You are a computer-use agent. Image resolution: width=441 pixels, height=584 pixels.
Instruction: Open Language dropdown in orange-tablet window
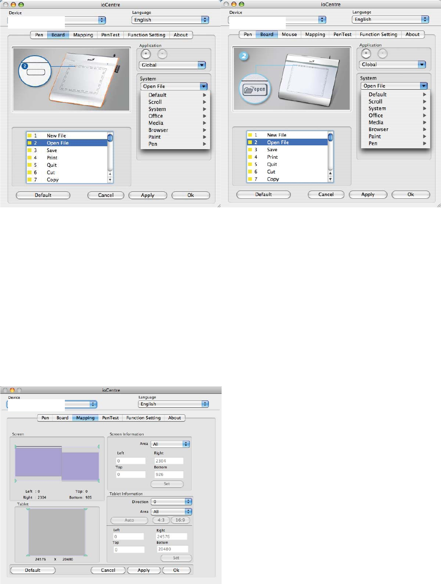[x=170, y=20]
